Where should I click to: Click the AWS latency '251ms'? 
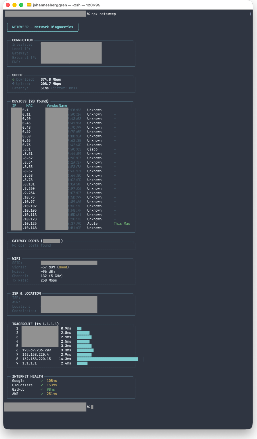coord(52,394)
